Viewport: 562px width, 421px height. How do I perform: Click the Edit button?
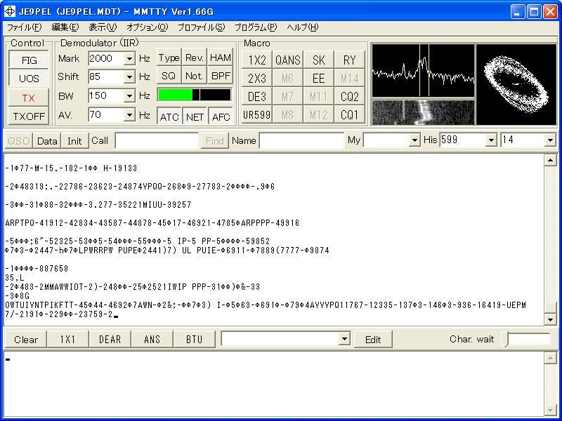[x=373, y=340]
